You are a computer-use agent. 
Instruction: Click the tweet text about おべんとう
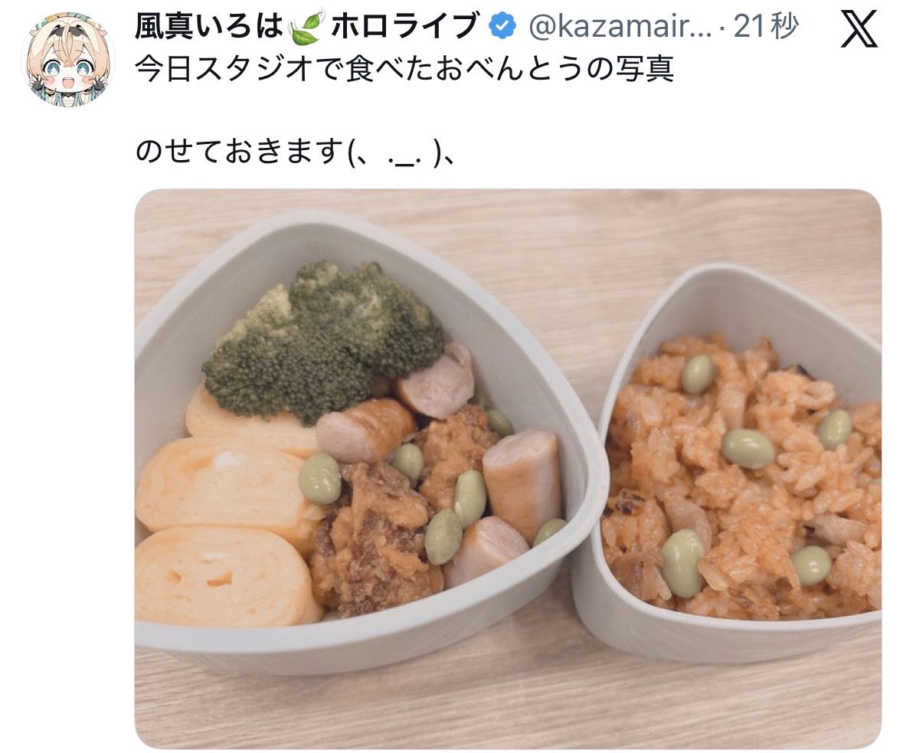404,69
